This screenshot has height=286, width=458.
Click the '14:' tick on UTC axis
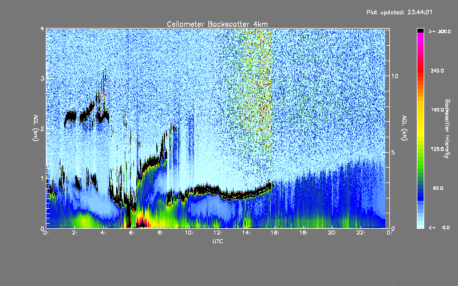[x=246, y=233]
